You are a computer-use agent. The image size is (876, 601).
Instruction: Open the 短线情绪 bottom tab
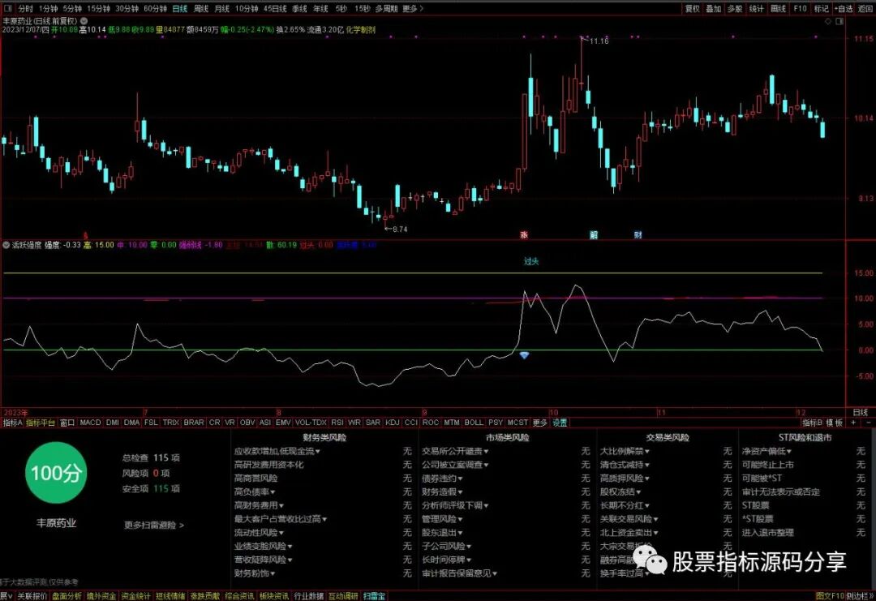coord(170,596)
